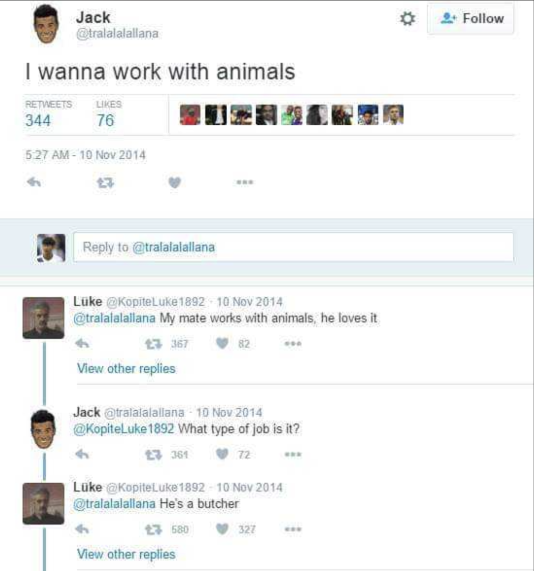Reply to the main tweet using arrow icon
The image size is (534, 571).
point(33,182)
